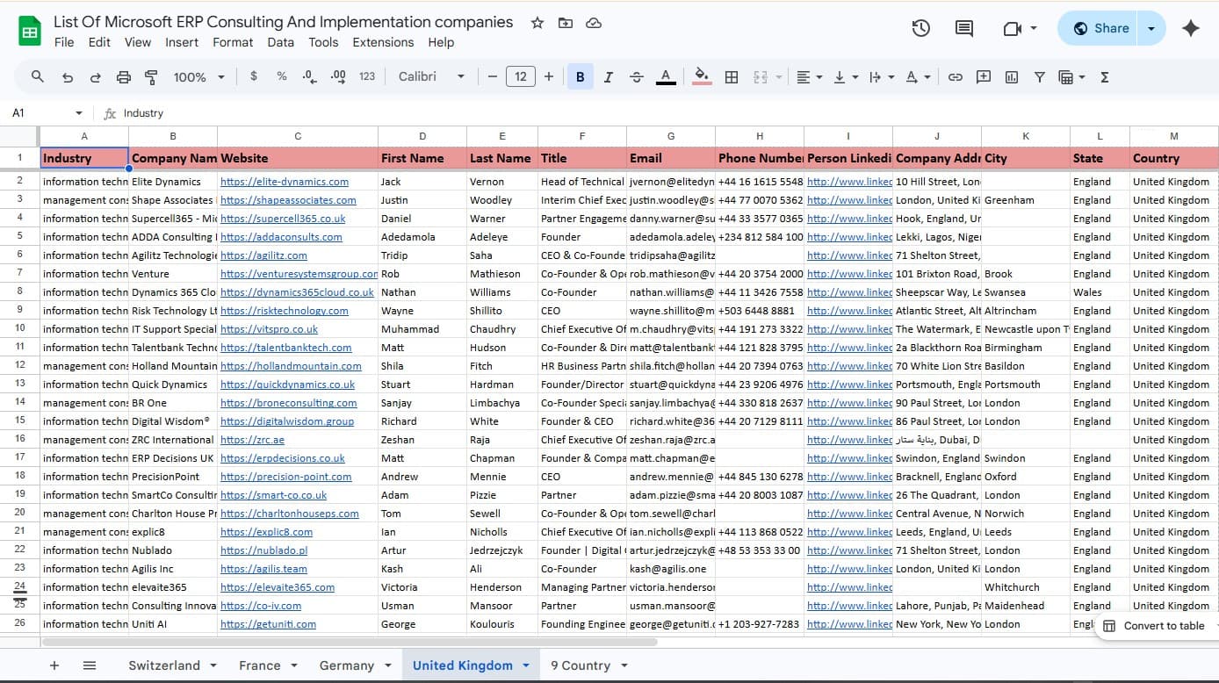The height and width of the screenshot is (683, 1219).
Task: Open the Data menu
Action: (281, 42)
